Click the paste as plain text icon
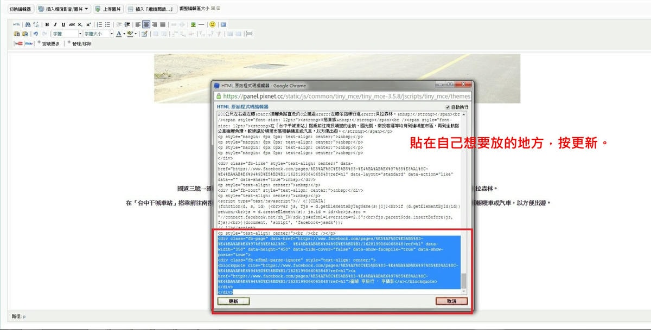Image resolution: width=651 pixels, height=330 pixels. (17, 34)
